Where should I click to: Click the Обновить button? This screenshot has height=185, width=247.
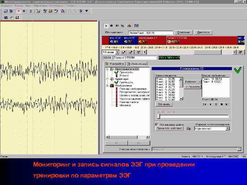click(164, 104)
